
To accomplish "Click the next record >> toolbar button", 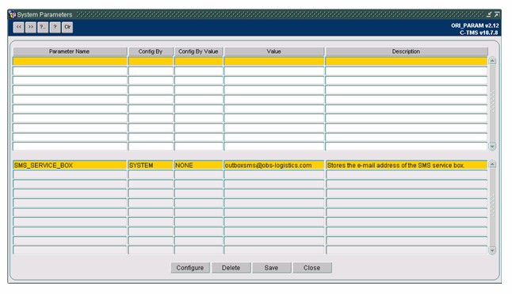I will [31, 27].
